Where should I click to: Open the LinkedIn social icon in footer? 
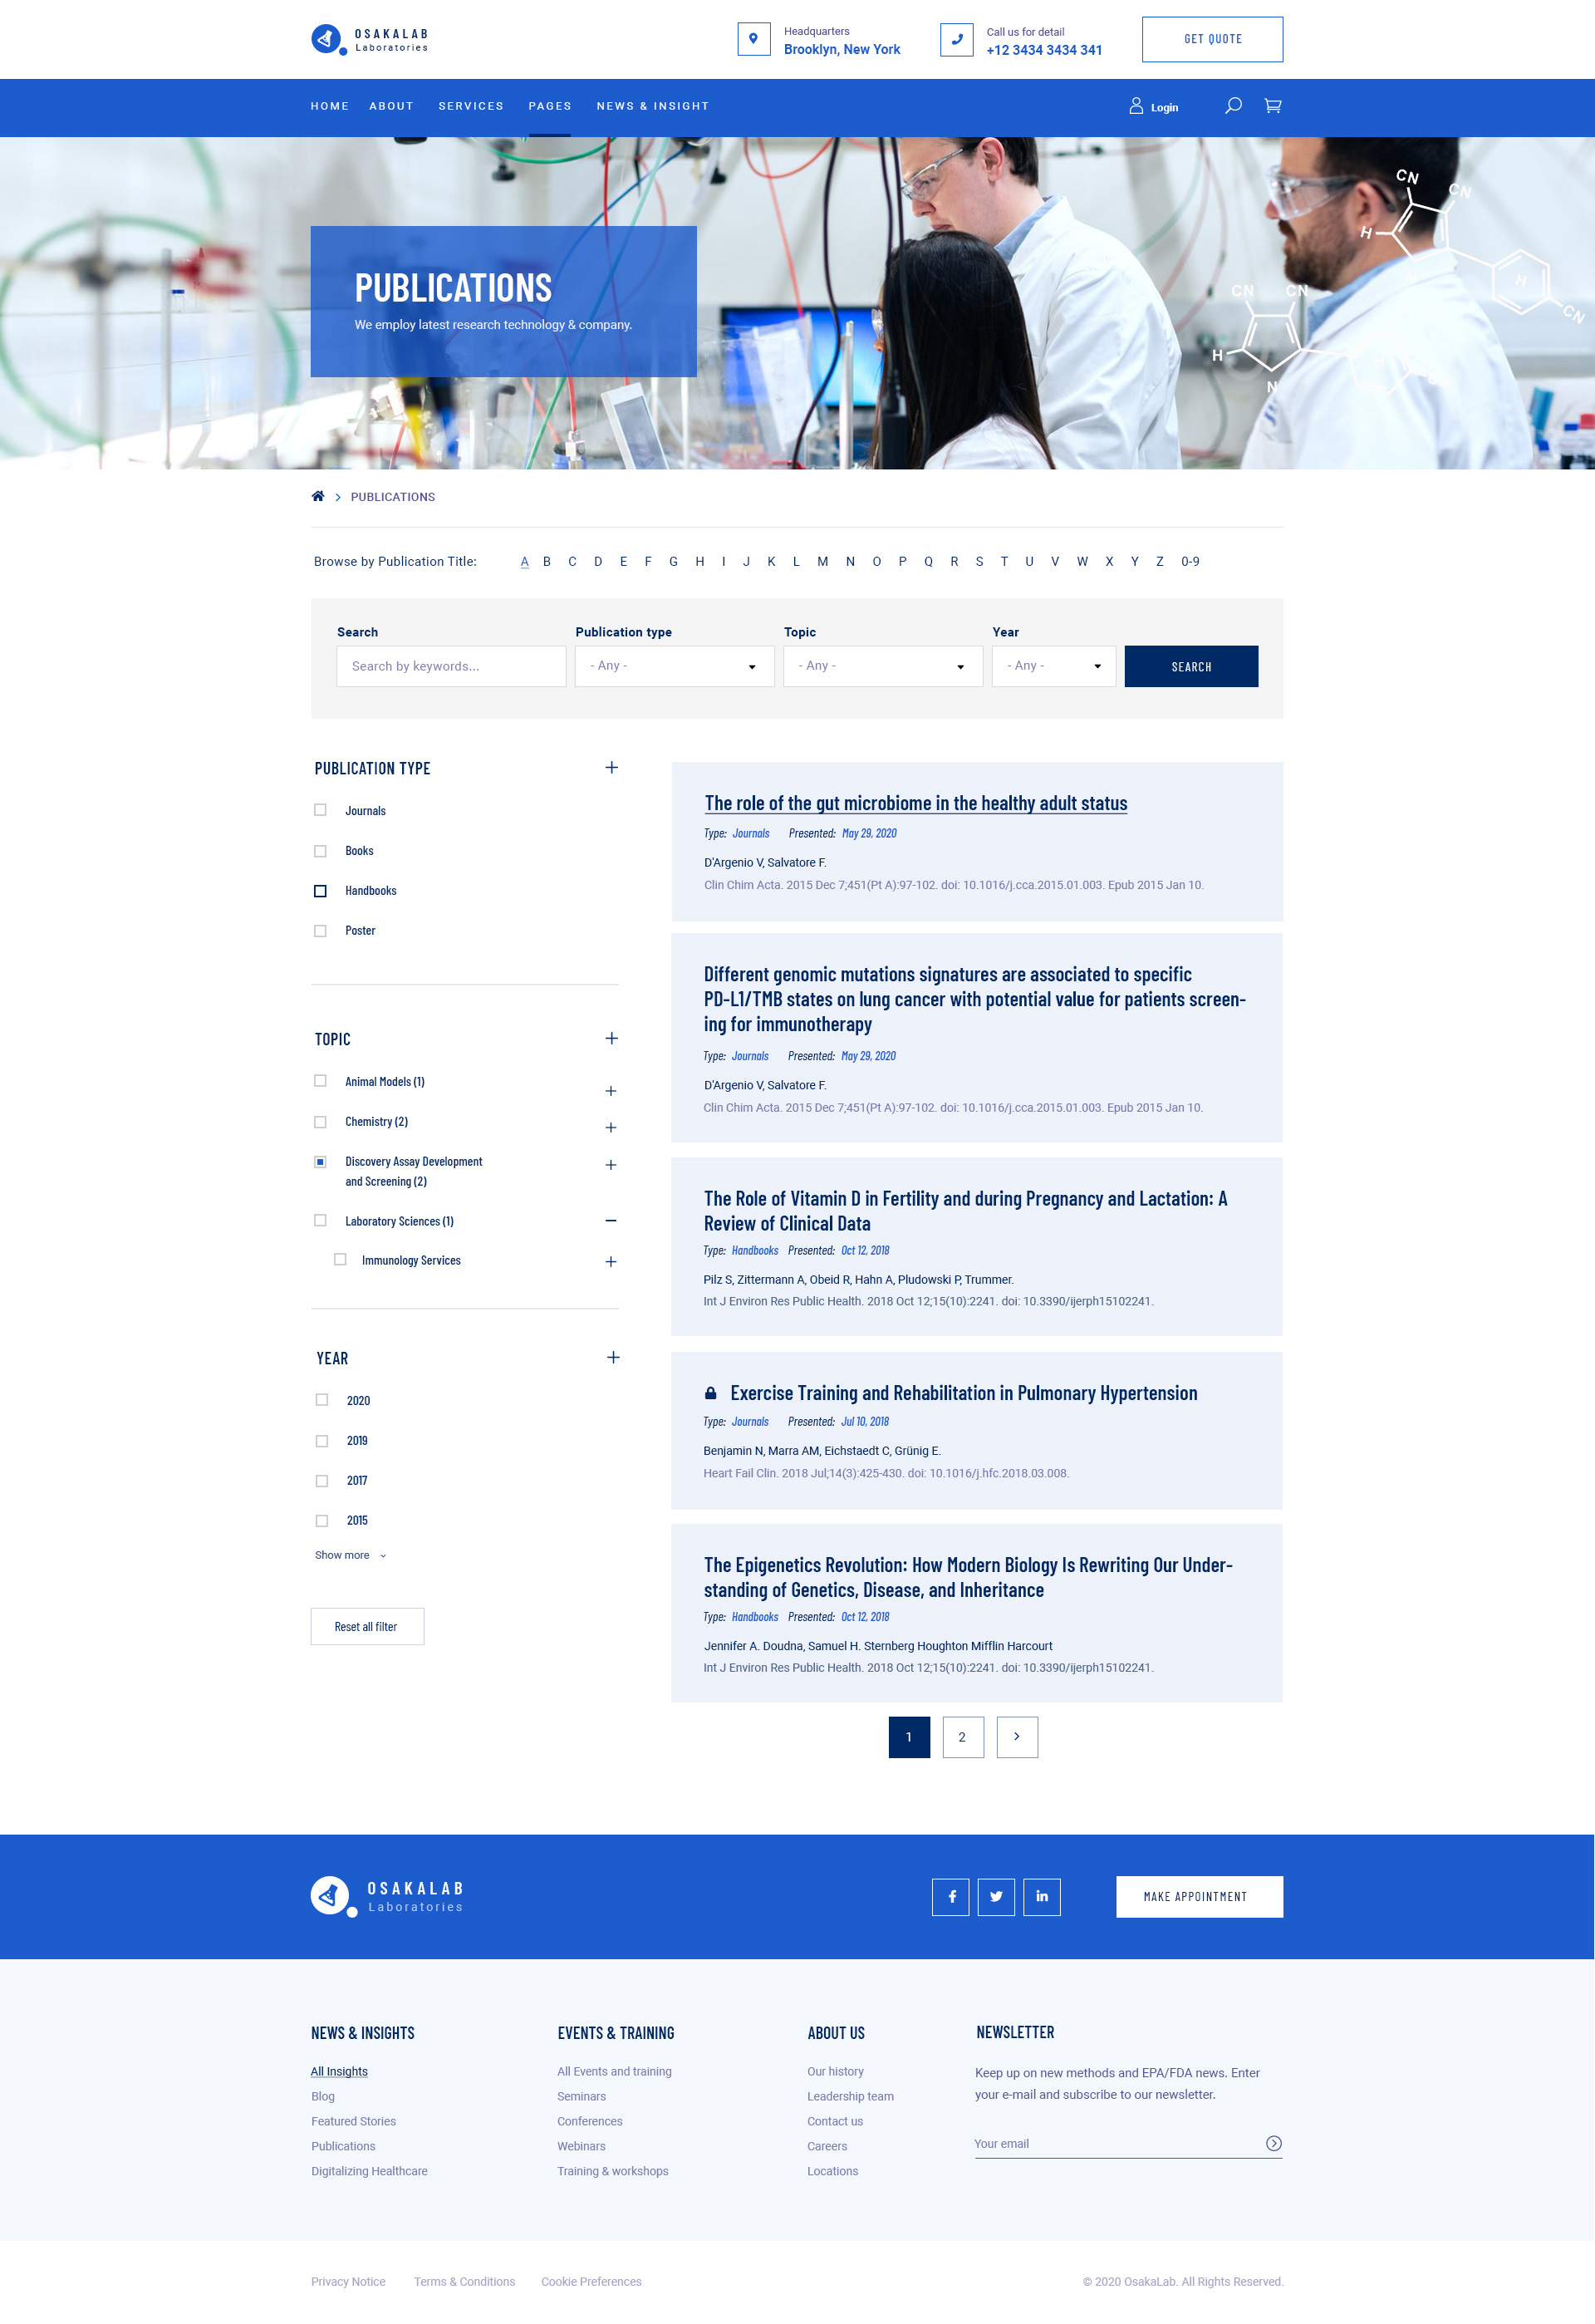click(x=1041, y=1896)
